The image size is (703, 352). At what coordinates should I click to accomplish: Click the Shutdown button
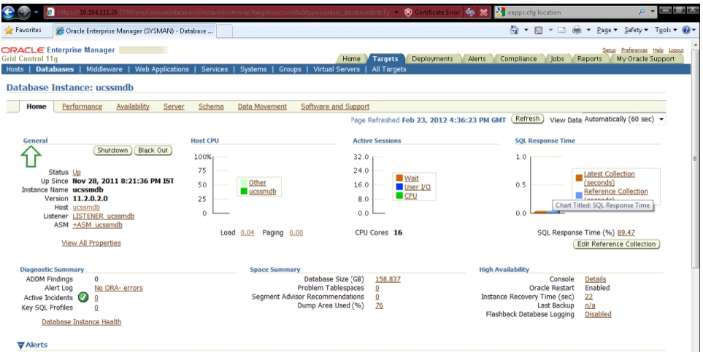pos(112,150)
